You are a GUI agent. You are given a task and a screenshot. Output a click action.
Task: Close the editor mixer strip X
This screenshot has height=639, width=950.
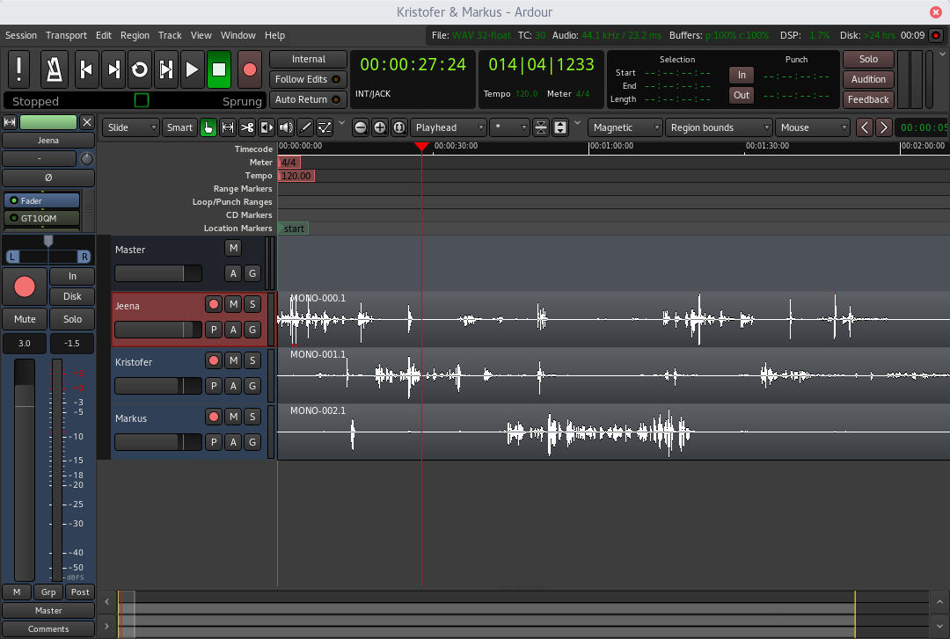click(x=87, y=122)
